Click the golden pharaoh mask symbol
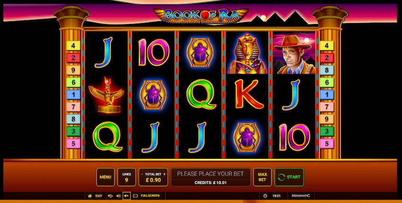This screenshot has width=402, height=203. tap(247, 53)
